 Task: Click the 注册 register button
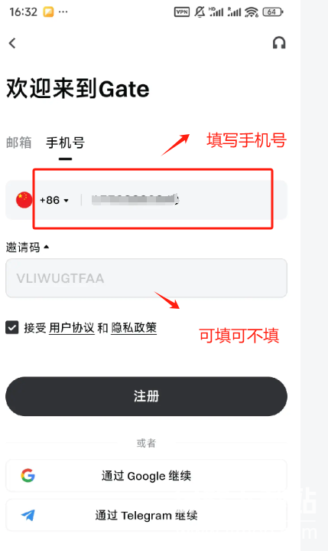click(x=146, y=396)
